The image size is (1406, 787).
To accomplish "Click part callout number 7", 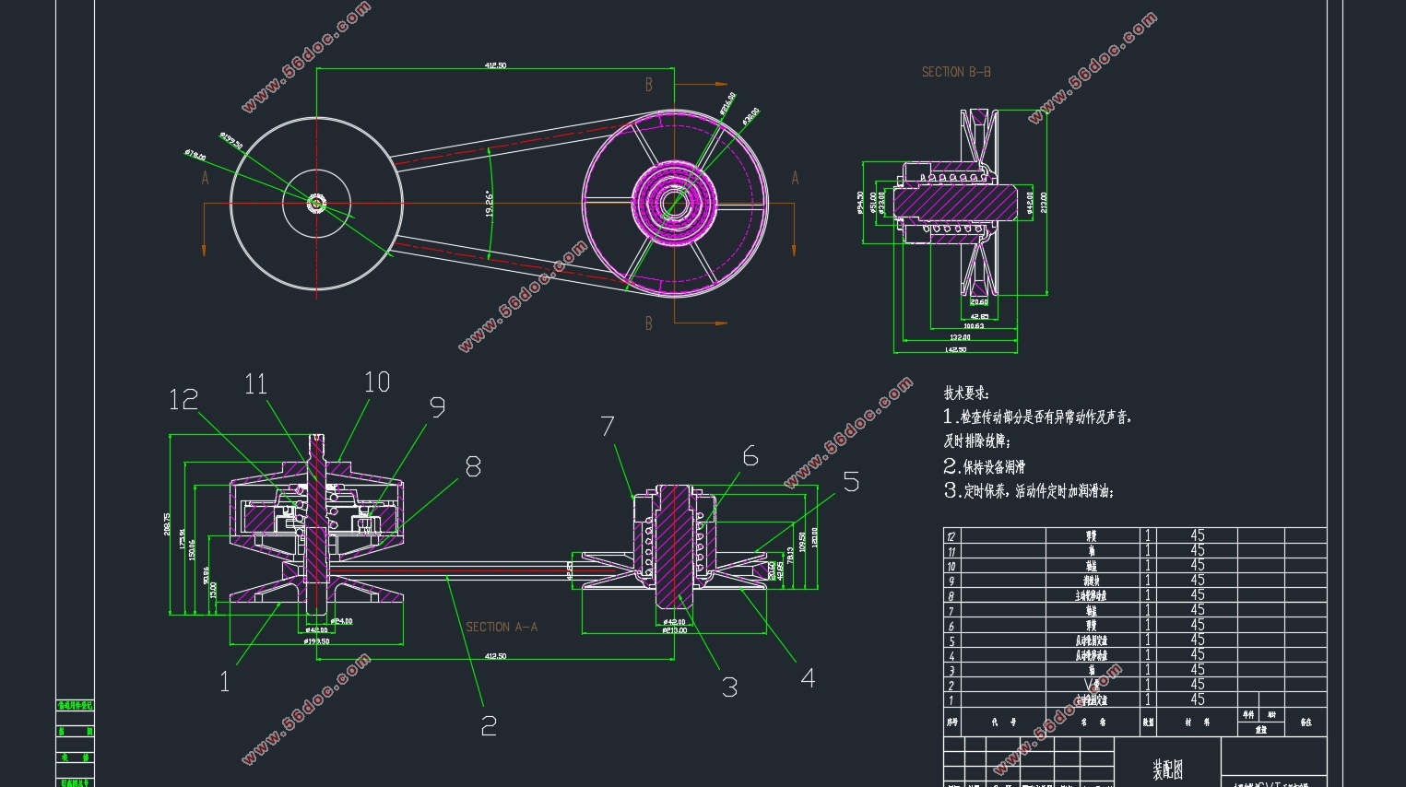I will (608, 427).
